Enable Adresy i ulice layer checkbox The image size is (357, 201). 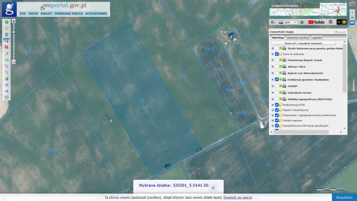point(277,66)
